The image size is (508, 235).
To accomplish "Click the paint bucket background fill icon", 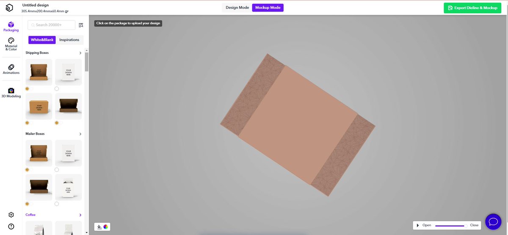I will pos(99,227).
